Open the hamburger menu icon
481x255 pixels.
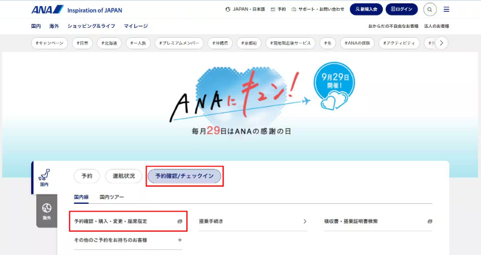coord(446,9)
